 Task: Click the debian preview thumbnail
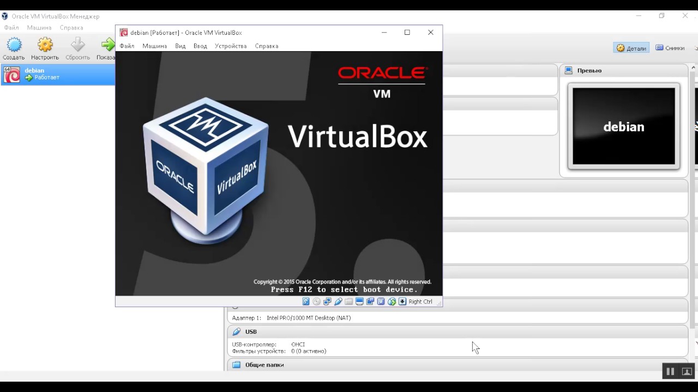pyautogui.click(x=624, y=126)
